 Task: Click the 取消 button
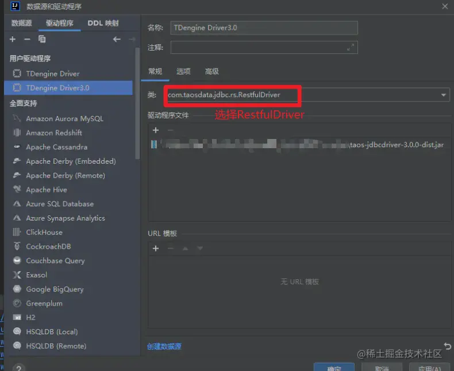[382, 367]
